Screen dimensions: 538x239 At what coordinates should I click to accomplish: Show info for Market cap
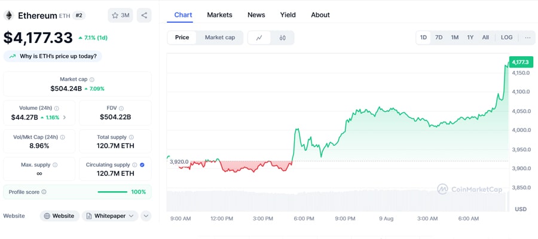(x=92, y=79)
